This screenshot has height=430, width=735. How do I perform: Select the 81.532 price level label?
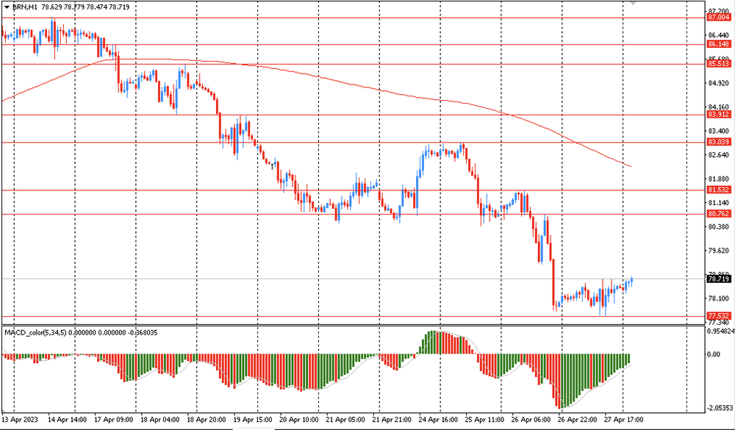[719, 190]
